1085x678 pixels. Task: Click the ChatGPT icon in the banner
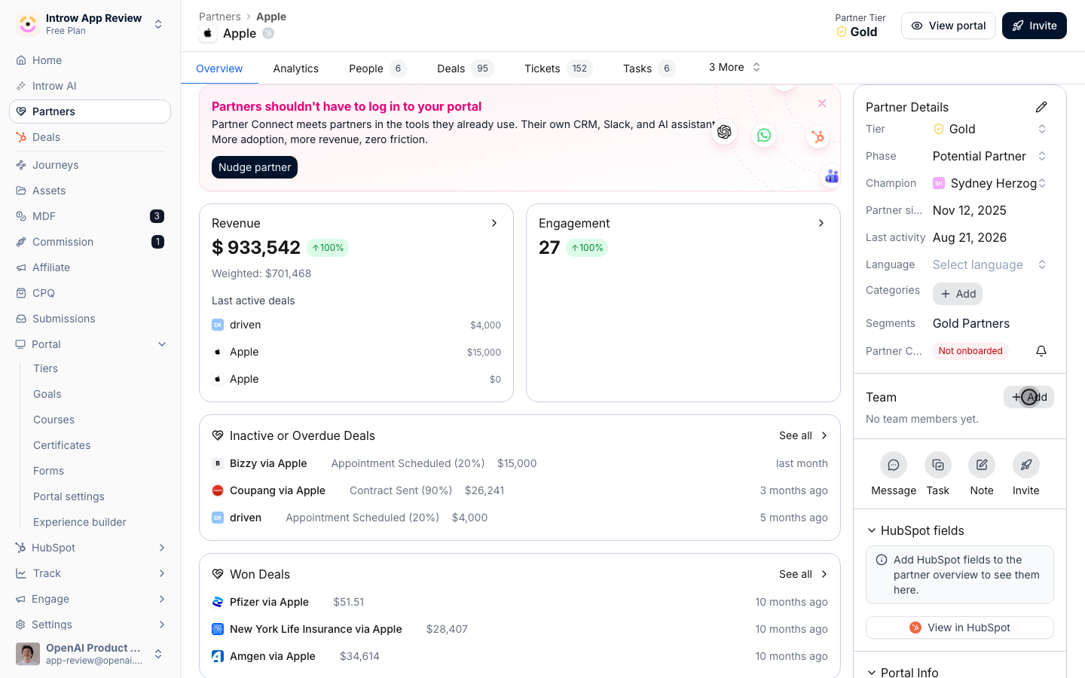tap(724, 132)
